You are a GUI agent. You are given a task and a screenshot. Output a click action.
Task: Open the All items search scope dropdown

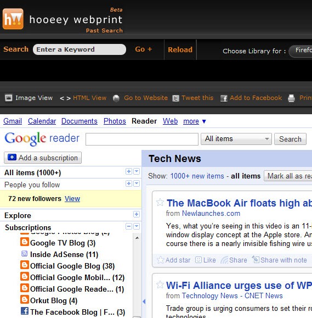coord(236,139)
